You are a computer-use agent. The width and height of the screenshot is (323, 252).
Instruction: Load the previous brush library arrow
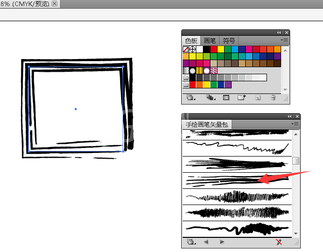(206, 242)
